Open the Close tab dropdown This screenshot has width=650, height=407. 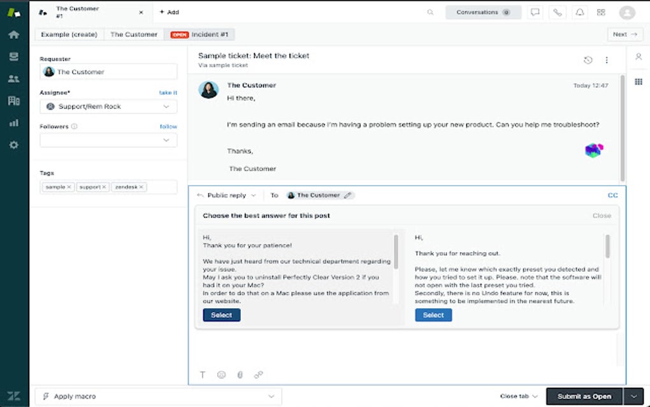coord(519,396)
